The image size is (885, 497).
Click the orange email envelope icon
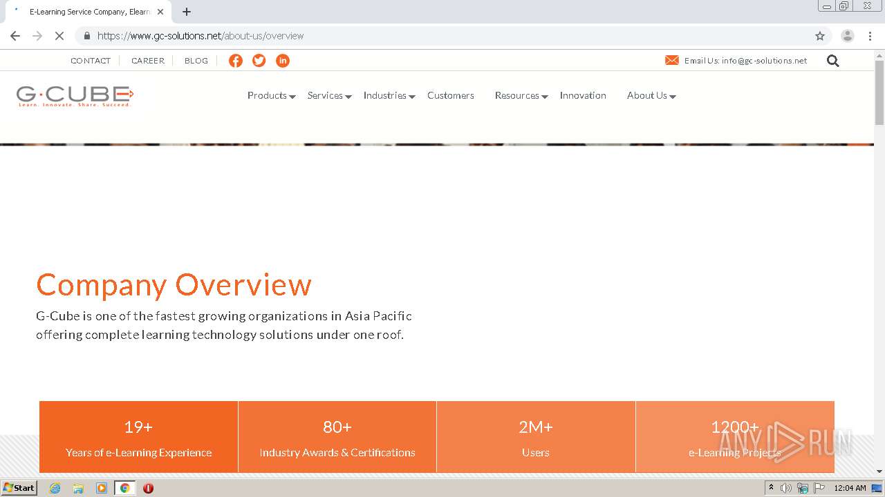point(672,61)
